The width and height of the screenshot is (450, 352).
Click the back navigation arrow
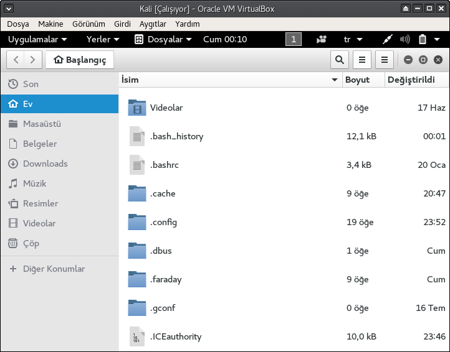tap(16, 60)
